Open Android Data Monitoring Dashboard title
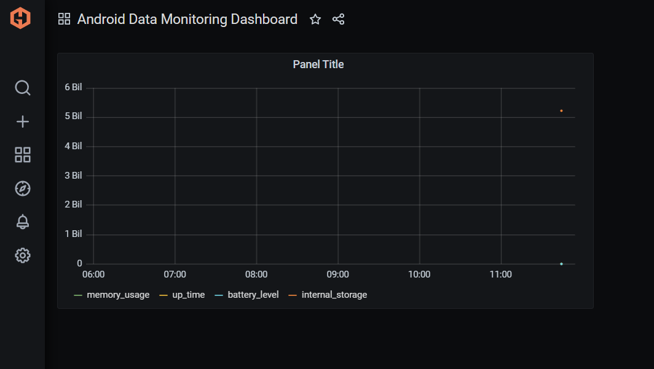Screen dimensions: 654x369 (x=187, y=19)
